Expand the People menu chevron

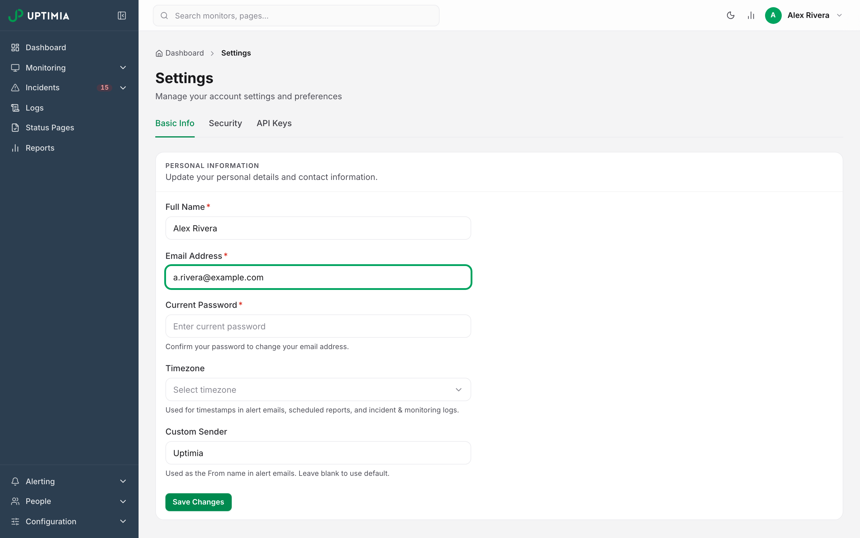123,501
